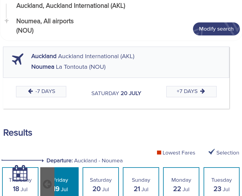
Task: Click the Modify search button
Action: point(216,29)
